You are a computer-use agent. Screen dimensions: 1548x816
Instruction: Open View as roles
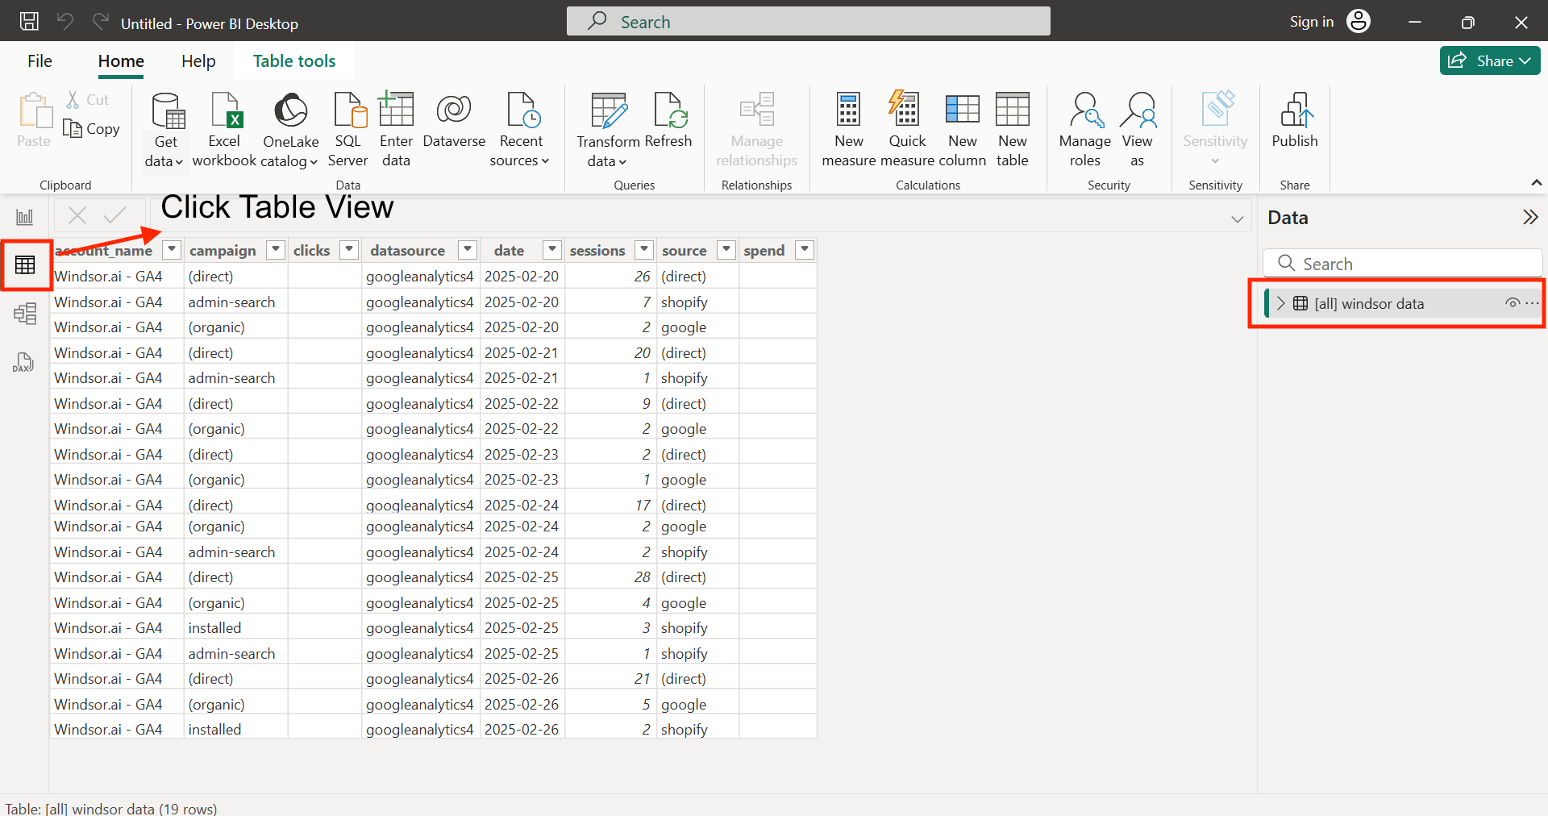click(1138, 131)
